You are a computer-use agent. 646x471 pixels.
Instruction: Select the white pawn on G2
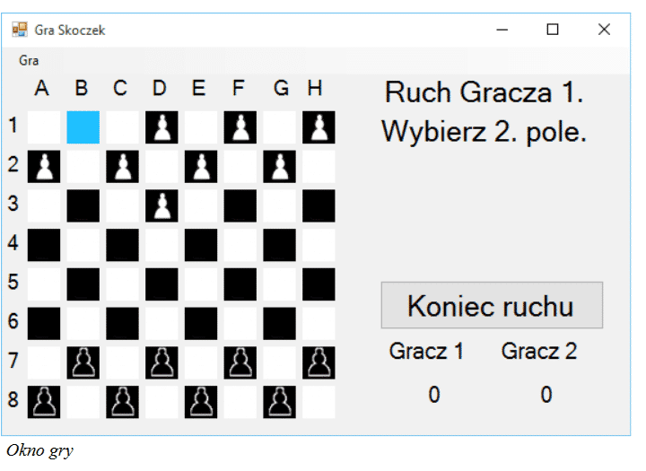pos(279,166)
